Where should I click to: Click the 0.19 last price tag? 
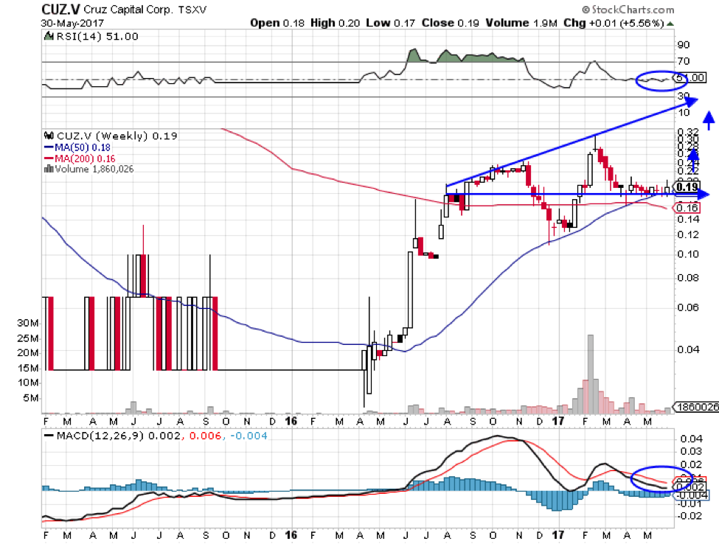pyautogui.click(x=687, y=186)
